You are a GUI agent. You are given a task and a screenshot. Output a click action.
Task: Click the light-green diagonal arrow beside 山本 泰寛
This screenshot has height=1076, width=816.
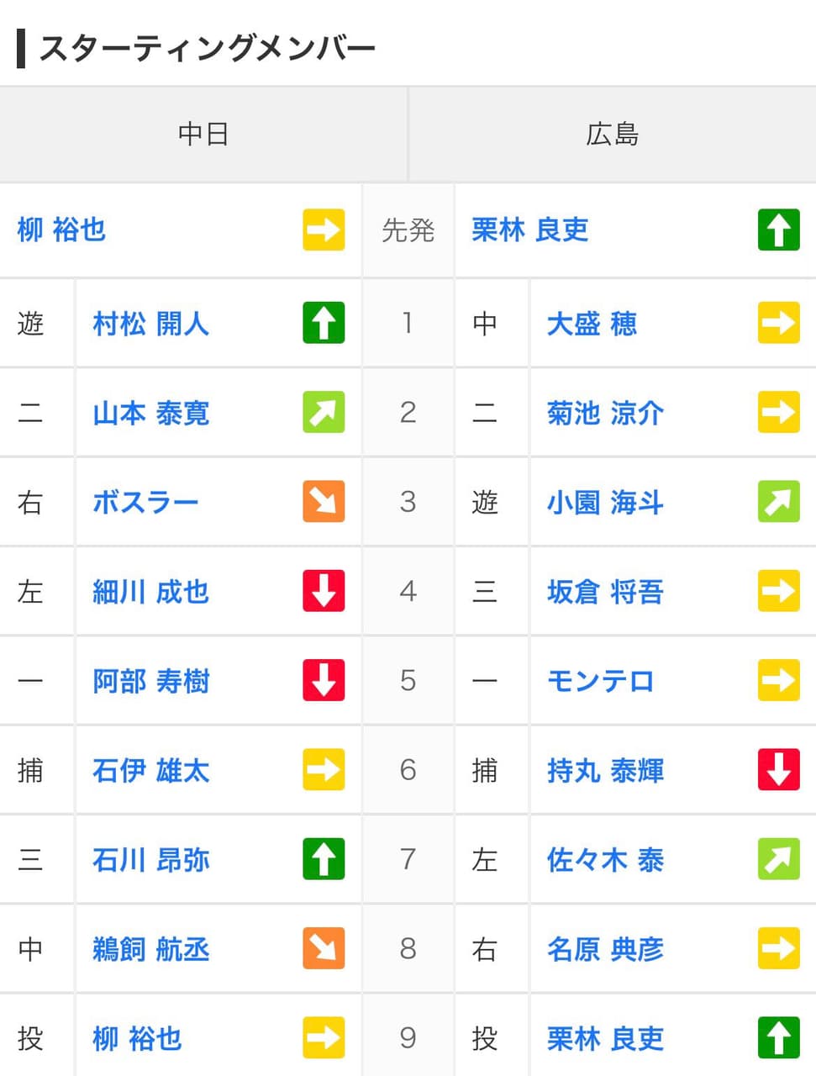pos(324,412)
